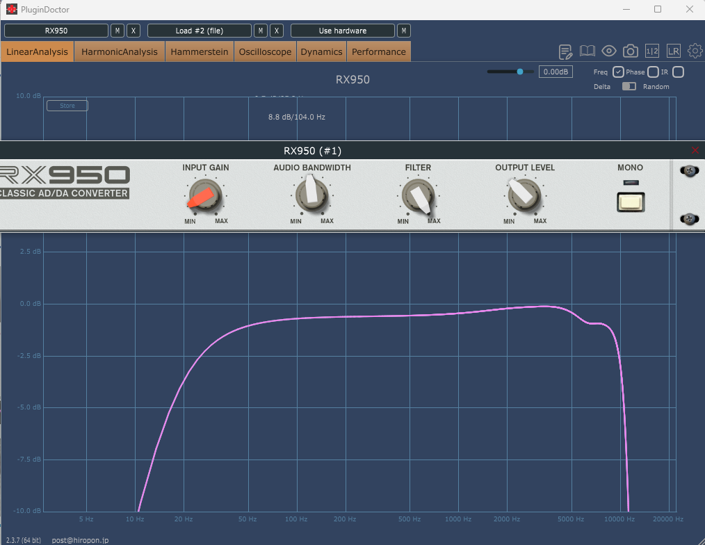Click the Store button

tap(67, 106)
